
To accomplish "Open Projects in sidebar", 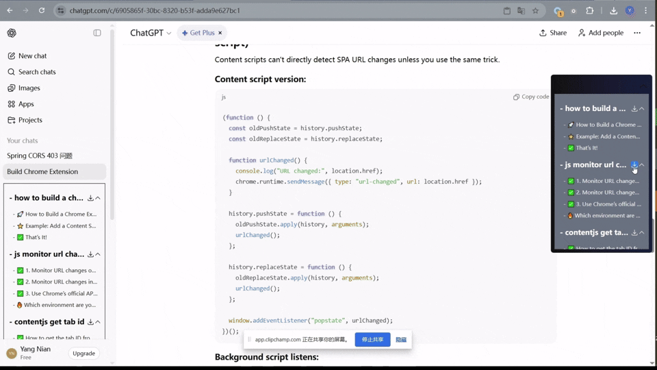I will point(29,120).
